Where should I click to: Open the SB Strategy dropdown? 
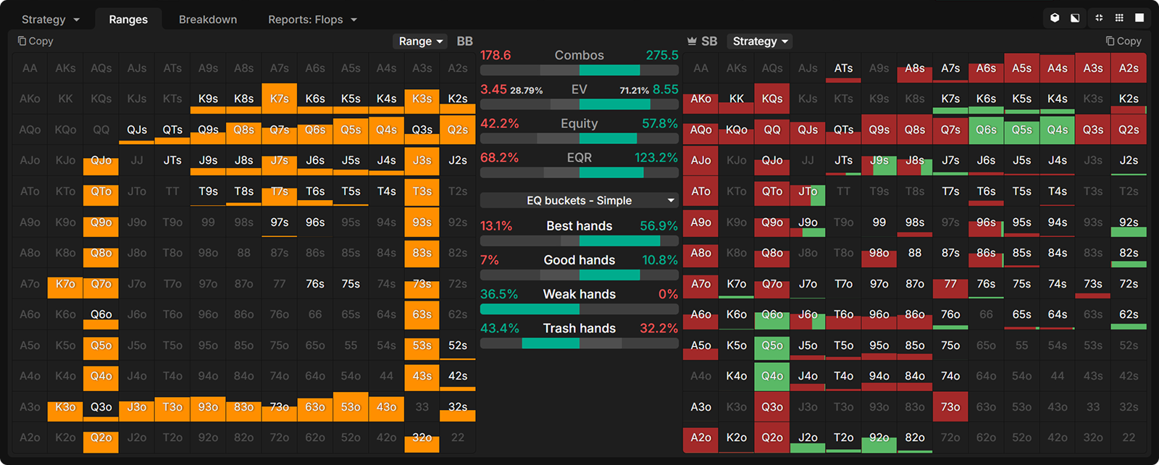(760, 41)
